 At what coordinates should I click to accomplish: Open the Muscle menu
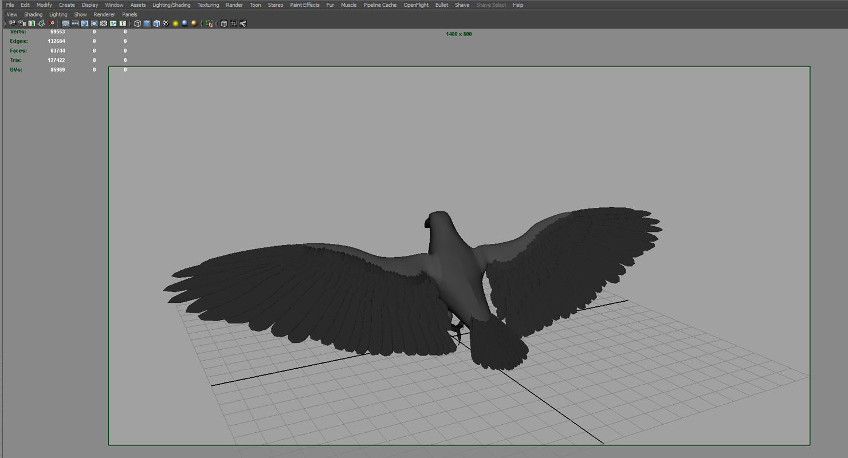click(x=348, y=5)
